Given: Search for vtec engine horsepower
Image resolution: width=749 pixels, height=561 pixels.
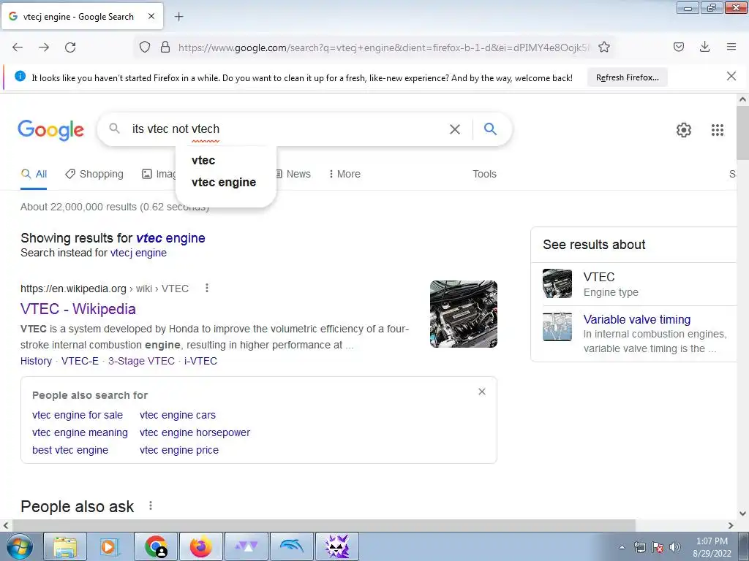Looking at the screenshot, I should click(x=195, y=432).
